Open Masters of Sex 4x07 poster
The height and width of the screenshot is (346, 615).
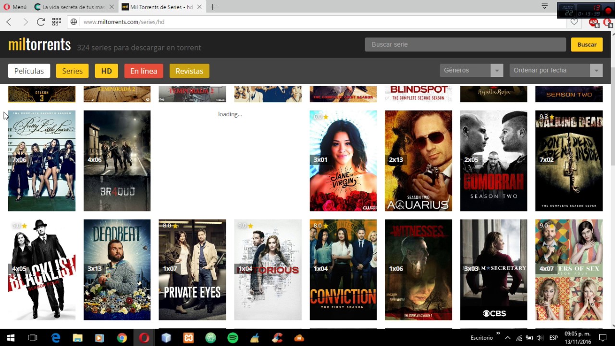[x=569, y=270]
